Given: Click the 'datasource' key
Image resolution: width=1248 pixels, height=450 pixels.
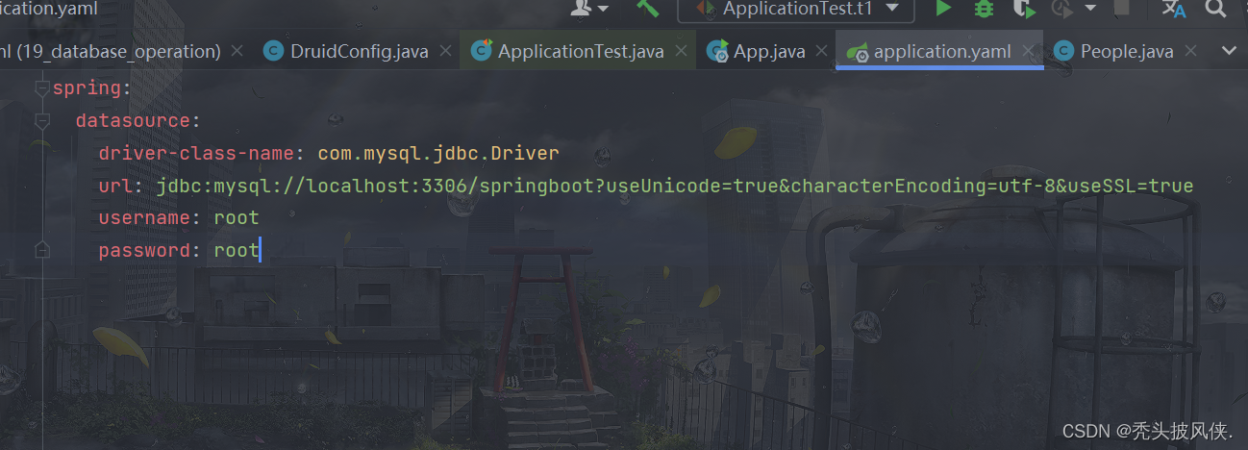Looking at the screenshot, I should click(133, 121).
